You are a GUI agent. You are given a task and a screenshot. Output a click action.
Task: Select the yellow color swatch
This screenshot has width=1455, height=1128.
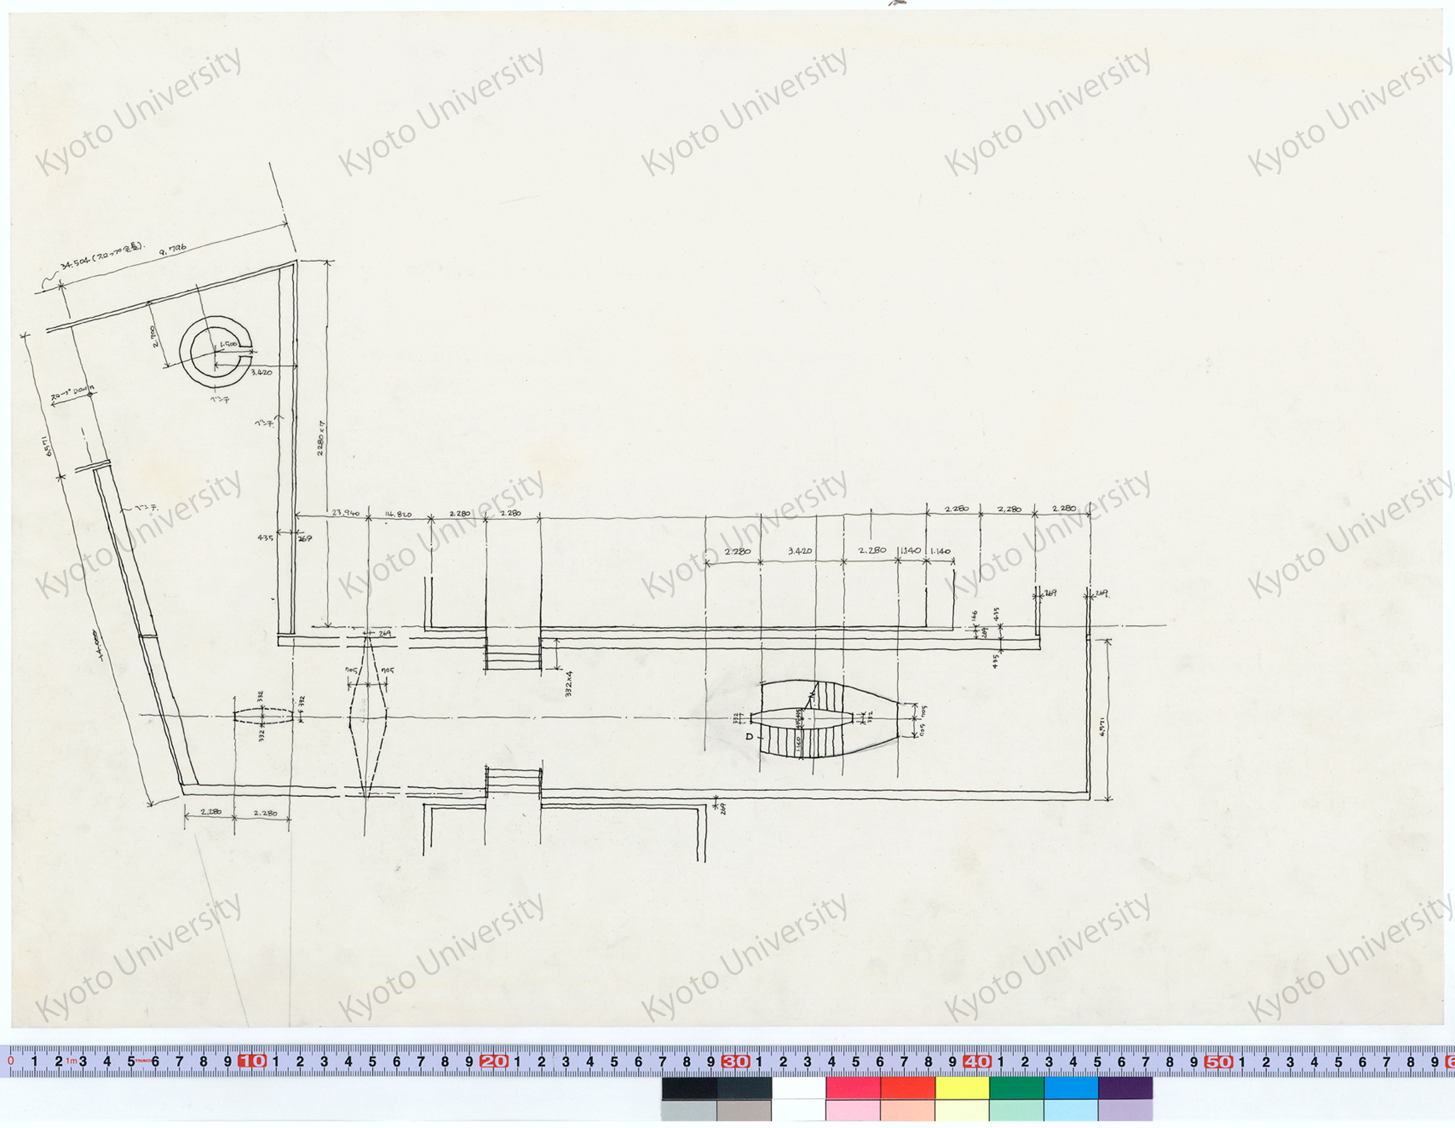tap(962, 1088)
